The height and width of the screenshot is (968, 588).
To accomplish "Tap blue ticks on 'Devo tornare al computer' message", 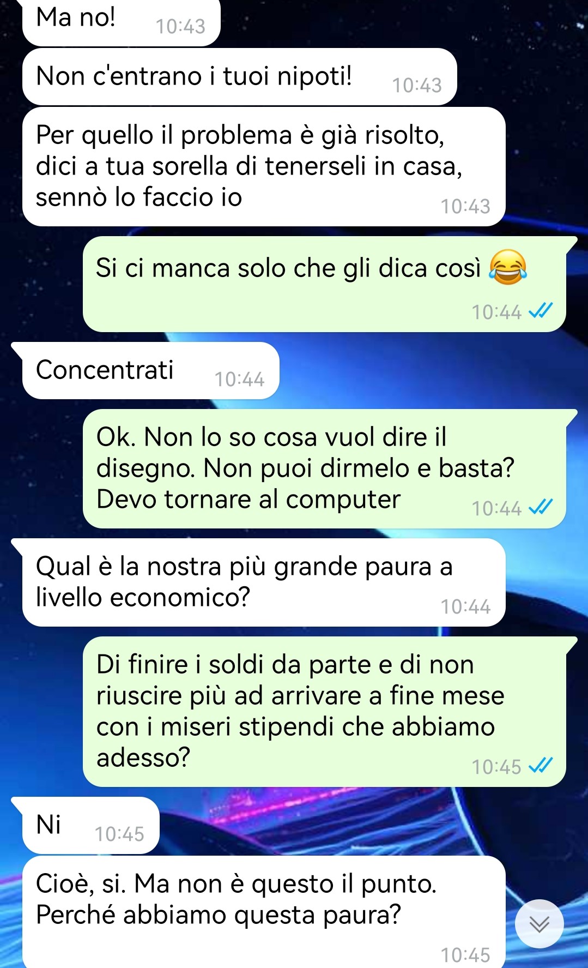I will 541,507.
